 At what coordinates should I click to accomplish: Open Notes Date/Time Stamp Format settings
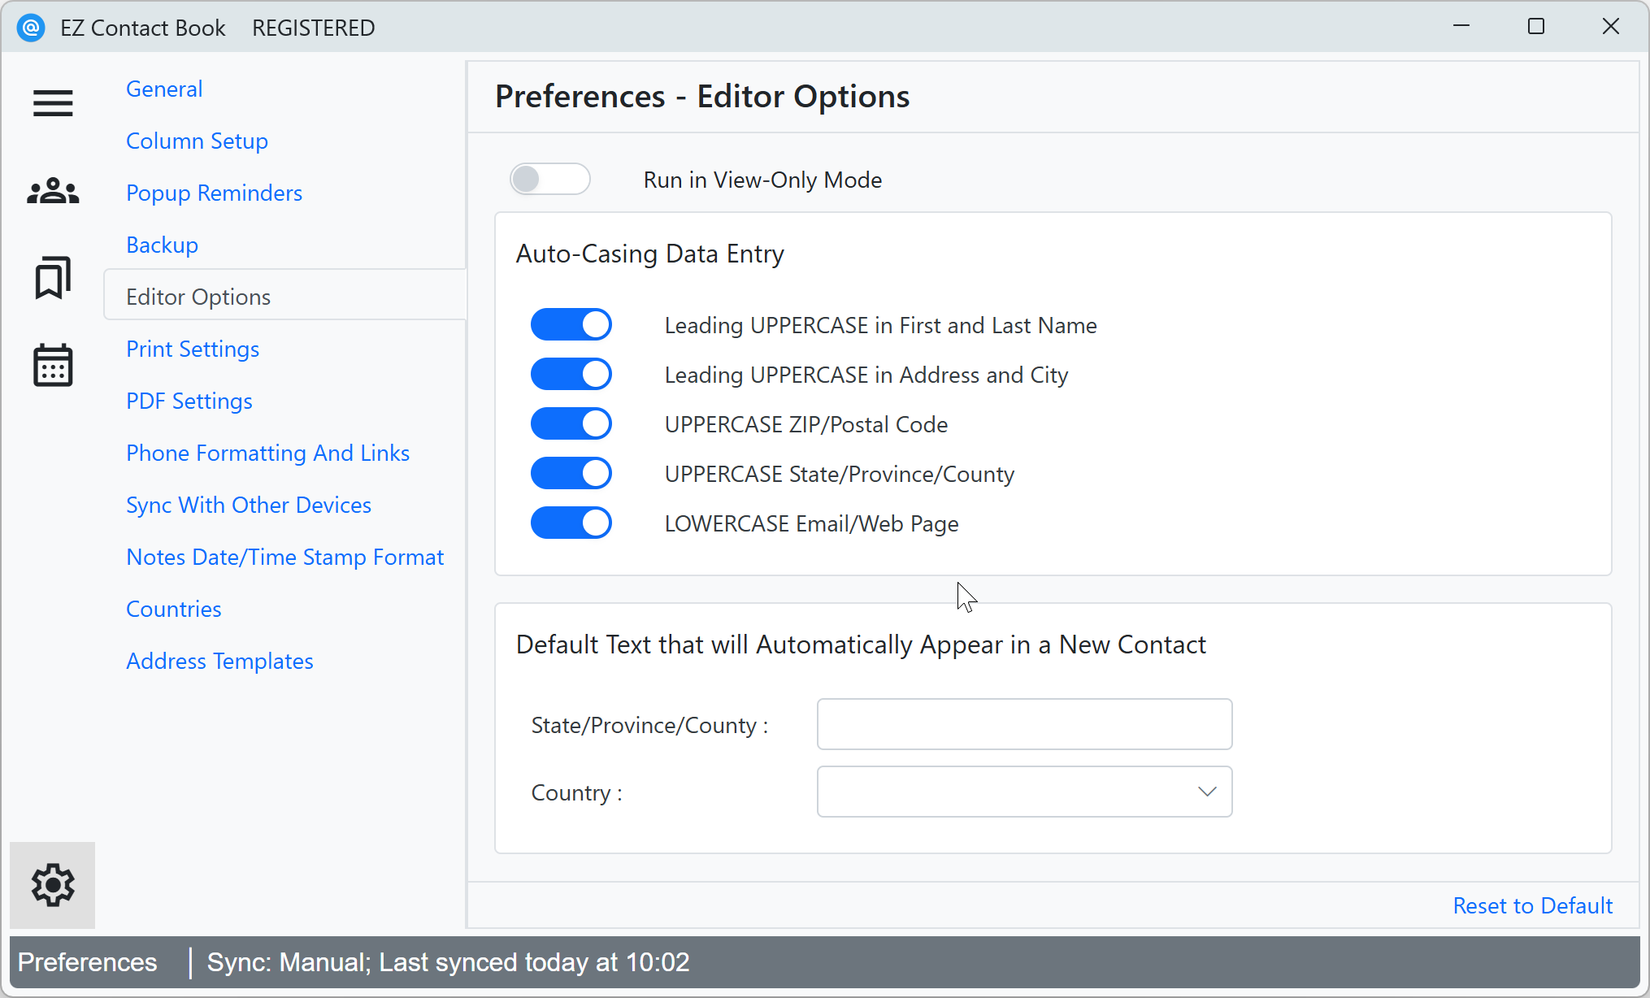[284, 557]
